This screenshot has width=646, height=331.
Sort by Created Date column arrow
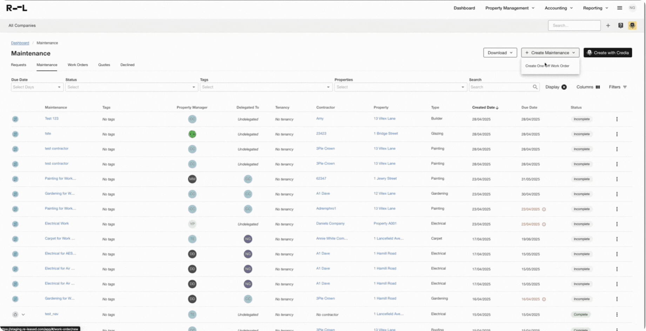point(497,108)
